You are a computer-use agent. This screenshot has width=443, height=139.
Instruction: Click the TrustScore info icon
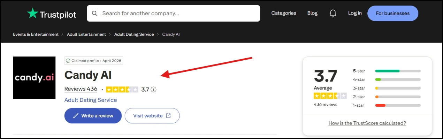[153, 89]
